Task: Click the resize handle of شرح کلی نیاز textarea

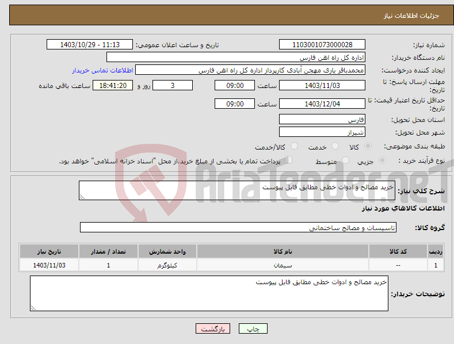Action: click(x=82, y=197)
